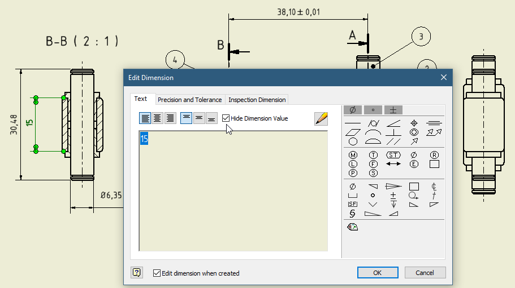Set middle vertical text alignment
The width and height of the screenshot is (515, 288).
point(199,118)
